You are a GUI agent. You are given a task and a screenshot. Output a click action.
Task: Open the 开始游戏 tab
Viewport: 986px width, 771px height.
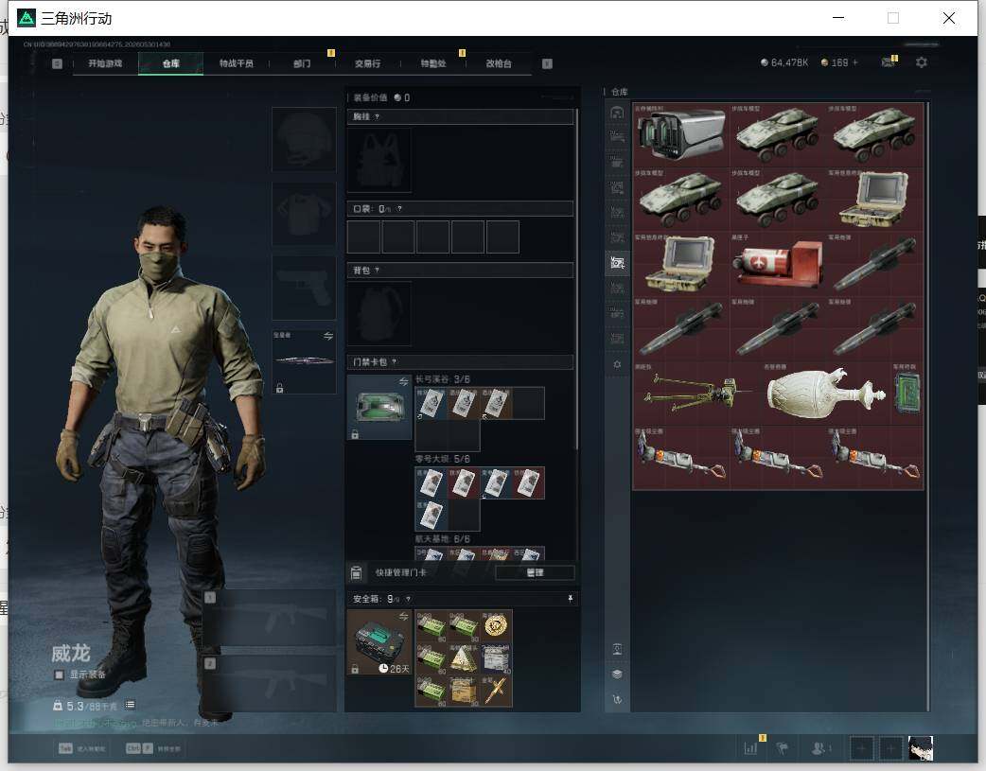(x=105, y=63)
